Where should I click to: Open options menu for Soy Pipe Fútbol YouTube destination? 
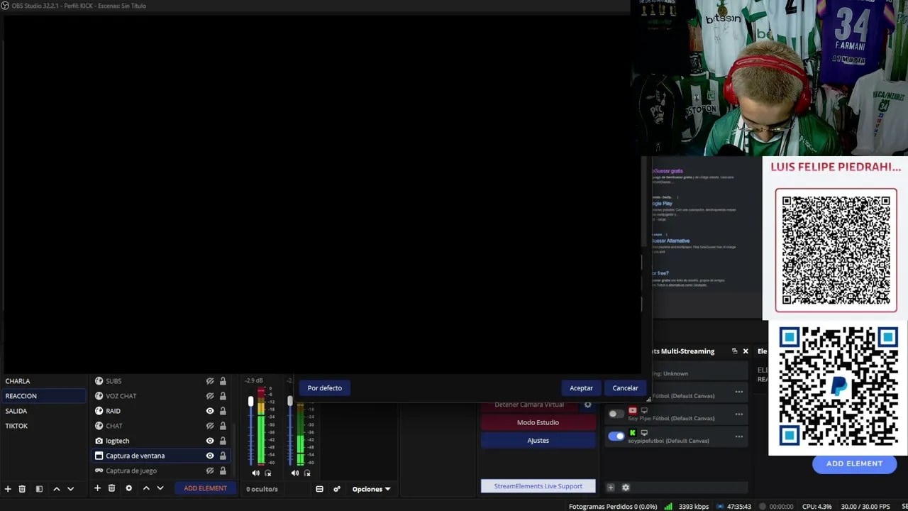739,414
